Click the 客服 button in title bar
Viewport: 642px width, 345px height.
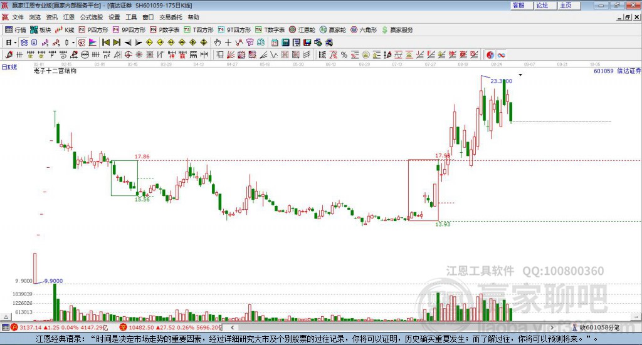(x=521, y=5)
